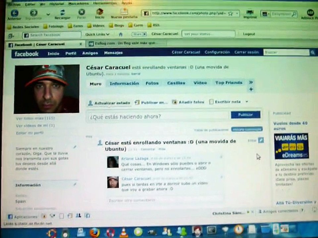Click the Search Facebook toolbar field
This screenshot has height=238, width=318.
pyautogui.click(x=52, y=35)
